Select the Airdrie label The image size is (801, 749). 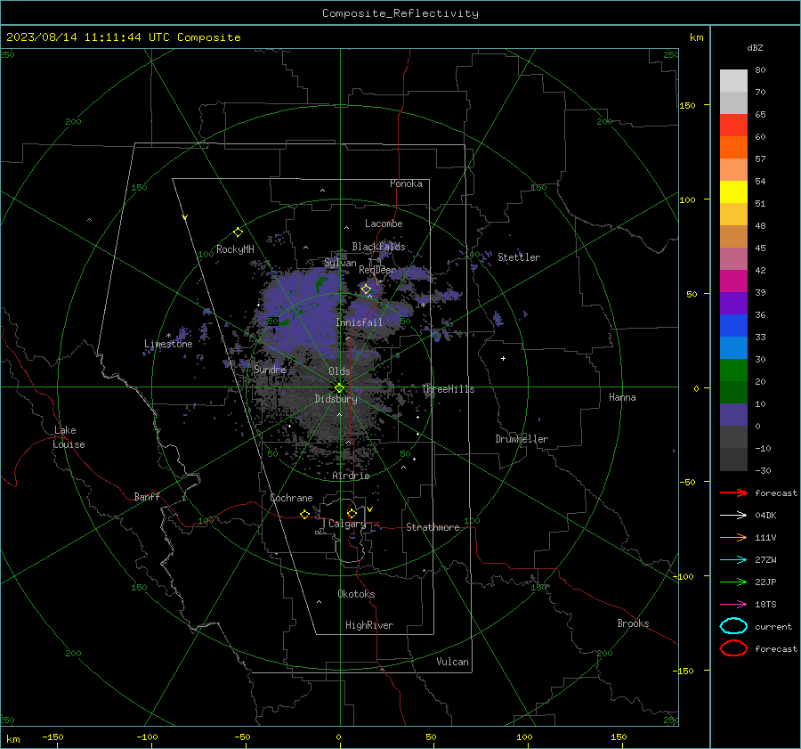(x=351, y=476)
